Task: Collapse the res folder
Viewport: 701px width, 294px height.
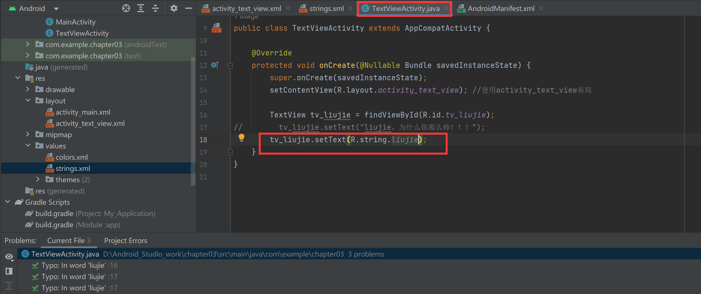Action: click(17, 78)
